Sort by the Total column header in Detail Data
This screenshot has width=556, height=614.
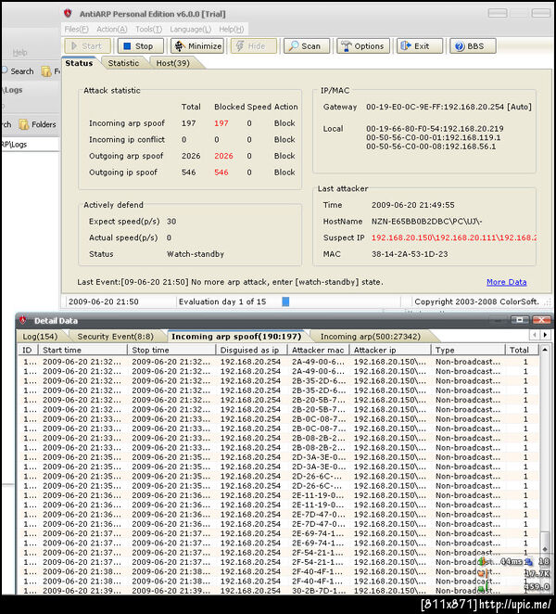click(522, 350)
